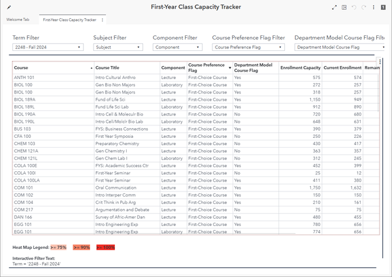The width and height of the screenshot is (392, 277).
Task: Select the BIOL 189L course cell
Action: [54, 107]
